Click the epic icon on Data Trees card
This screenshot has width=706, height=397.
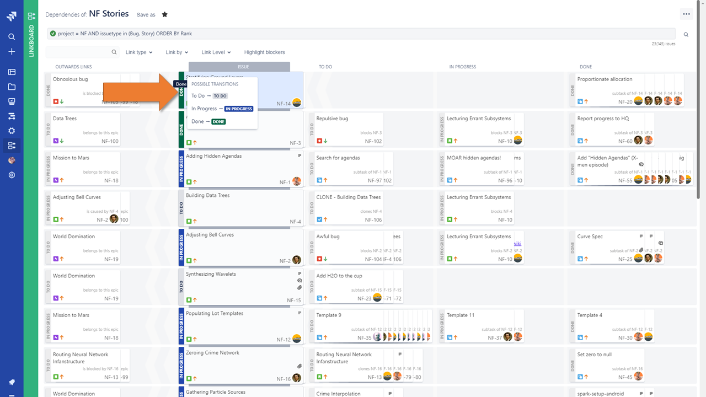click(x=56, y=141)
